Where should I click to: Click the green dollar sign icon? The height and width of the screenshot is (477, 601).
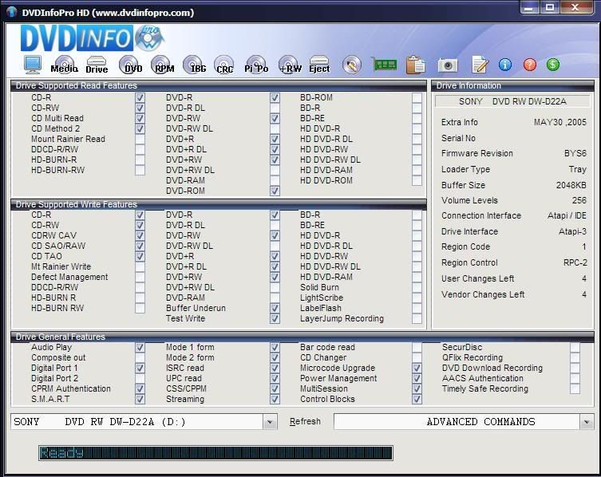click(x=552, y=65)
